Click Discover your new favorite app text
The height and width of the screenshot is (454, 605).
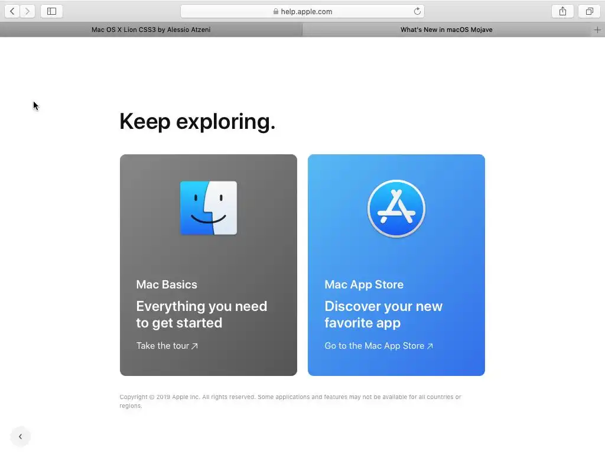(x=383, y=314)
